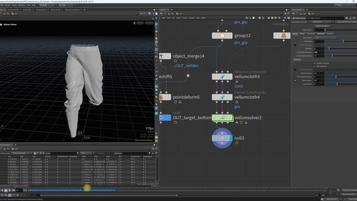Click the play forward button on timeline

[x=9, y=190]
